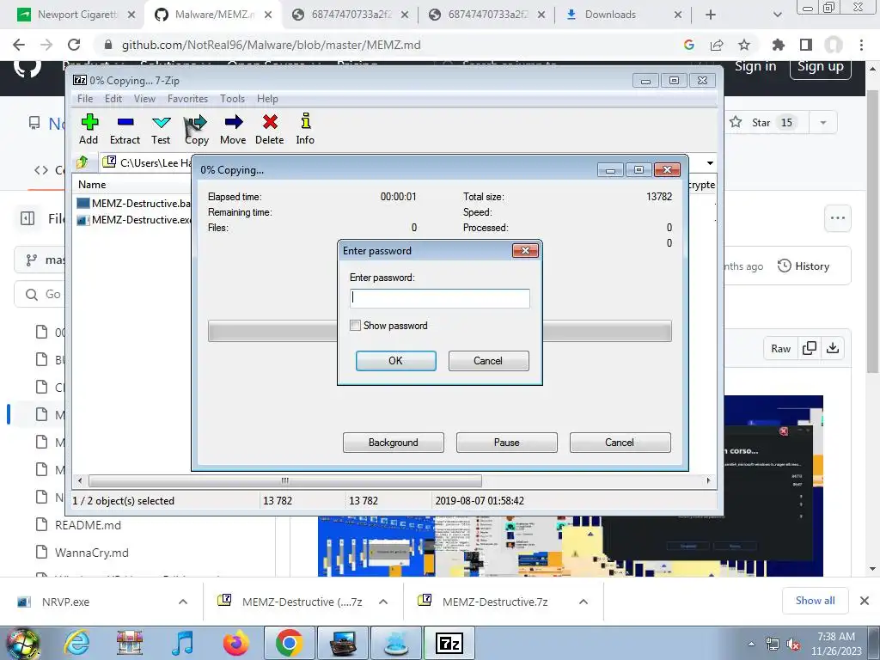Image resolution: width=880 pixels, height=660 pixels.
Task: Switch to Newport Cigarettes tab
Action: point(76,15)
